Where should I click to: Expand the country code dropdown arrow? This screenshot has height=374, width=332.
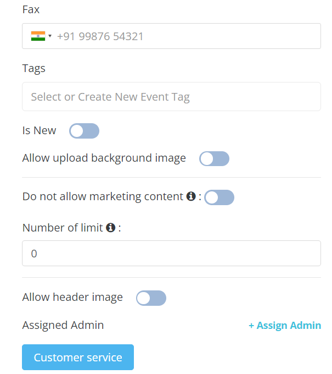pos(50,36)
